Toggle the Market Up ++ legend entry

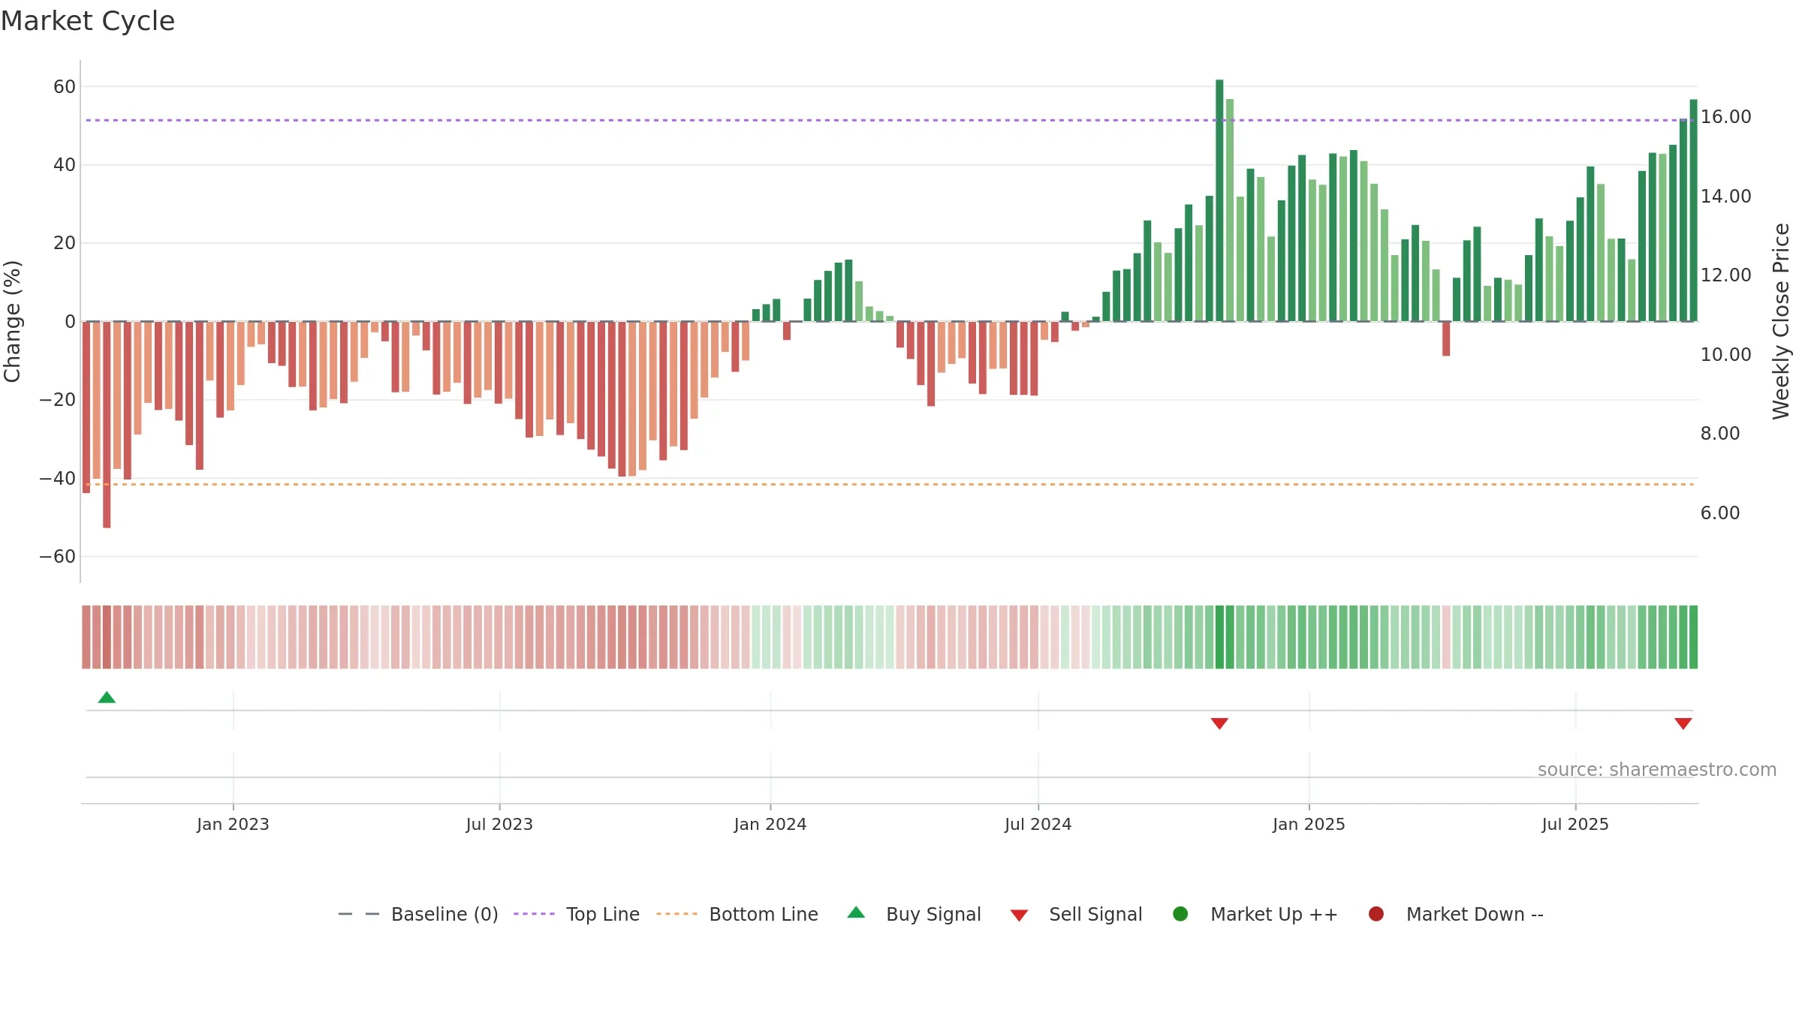coord(1255,914)
